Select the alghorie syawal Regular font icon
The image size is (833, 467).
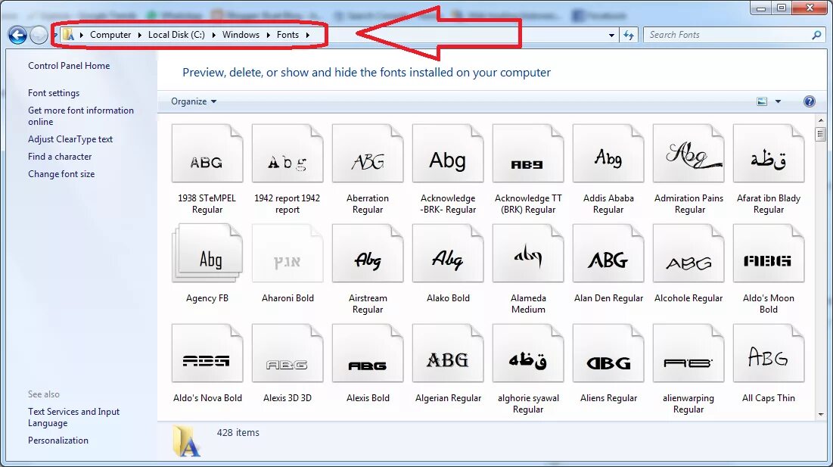(x=528, y=353)
